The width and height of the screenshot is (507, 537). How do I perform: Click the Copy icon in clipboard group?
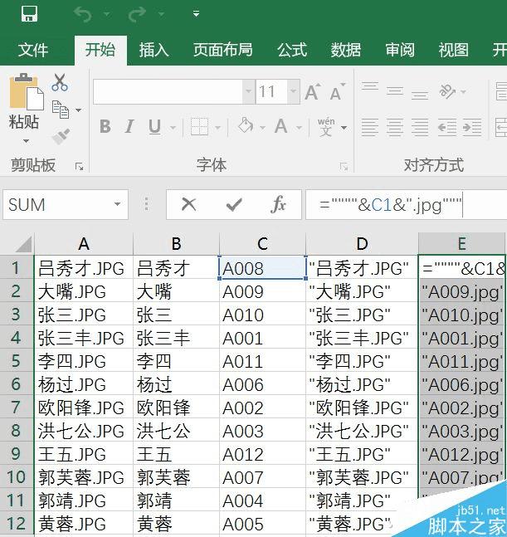point(61,110)
